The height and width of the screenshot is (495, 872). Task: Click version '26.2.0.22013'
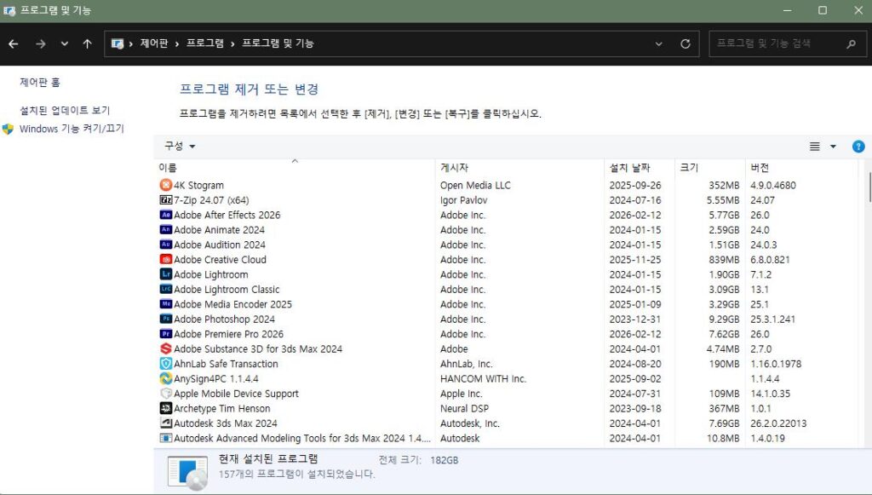(x=778, y=423)
